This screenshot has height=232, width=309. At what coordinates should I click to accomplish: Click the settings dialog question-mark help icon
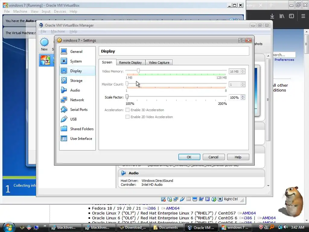click(241, 40)
